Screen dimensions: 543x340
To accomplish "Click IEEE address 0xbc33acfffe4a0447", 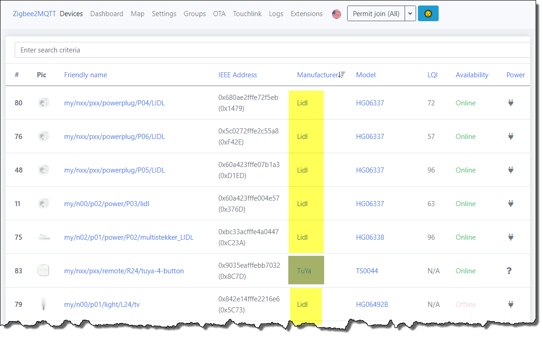I will pos(248,232).
